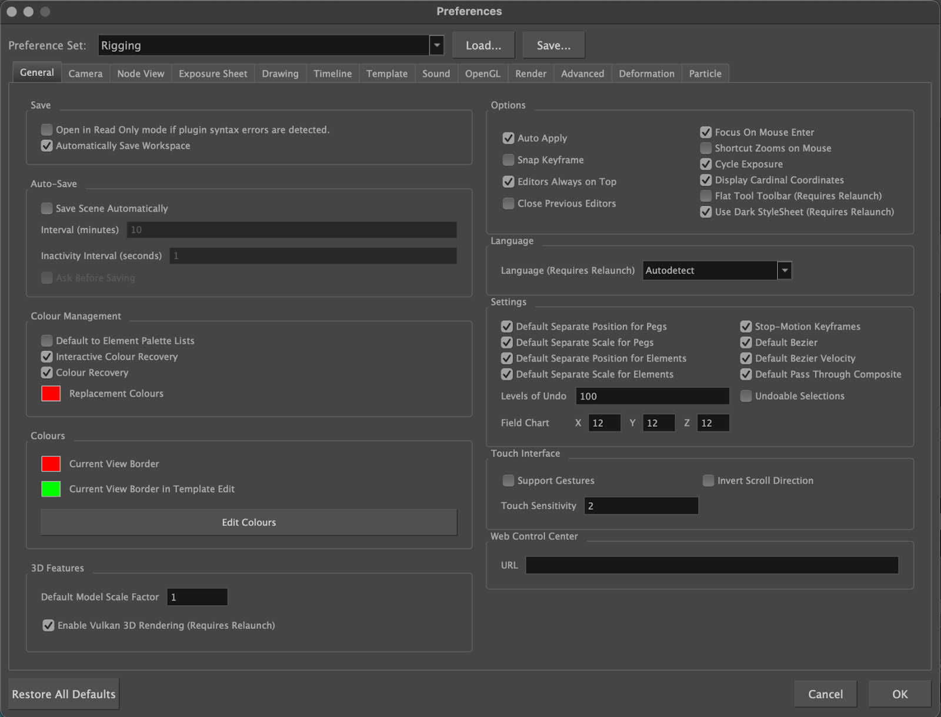Expand the Language Autodetect dropdown
Image resolution: width=941 pixels, height=717 pixels.
[x=785, y=270]
